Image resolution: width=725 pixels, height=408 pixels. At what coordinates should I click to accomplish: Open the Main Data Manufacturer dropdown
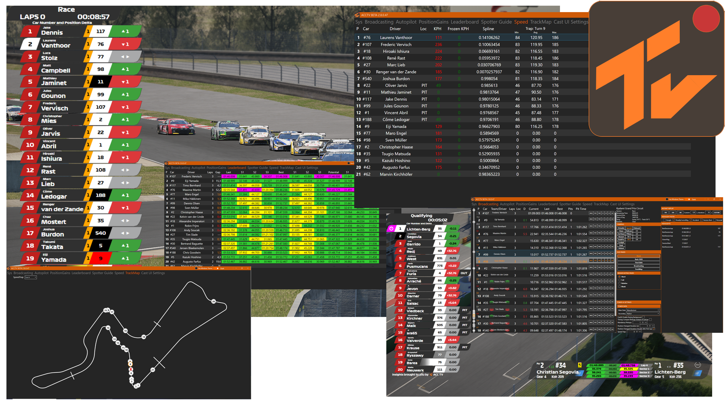[643, 310]
